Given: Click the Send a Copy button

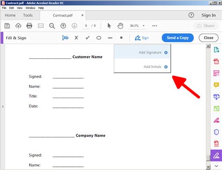Looking at the screenshot, I should tap(178, 38).
